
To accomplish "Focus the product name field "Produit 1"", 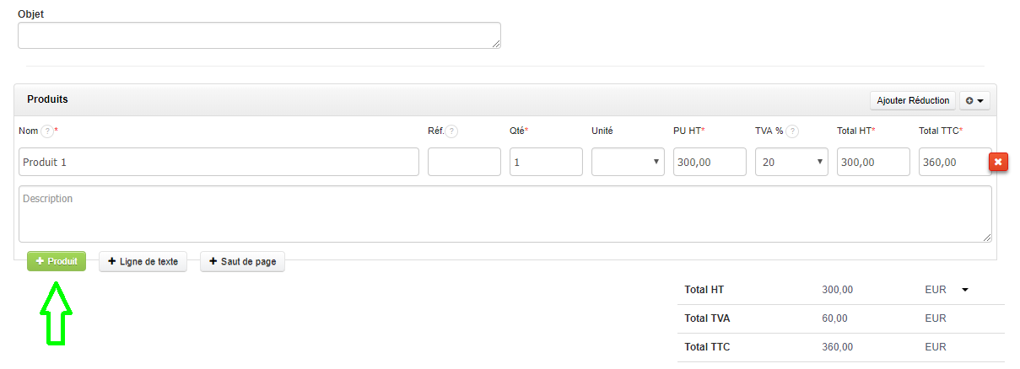I will point(219,162).
